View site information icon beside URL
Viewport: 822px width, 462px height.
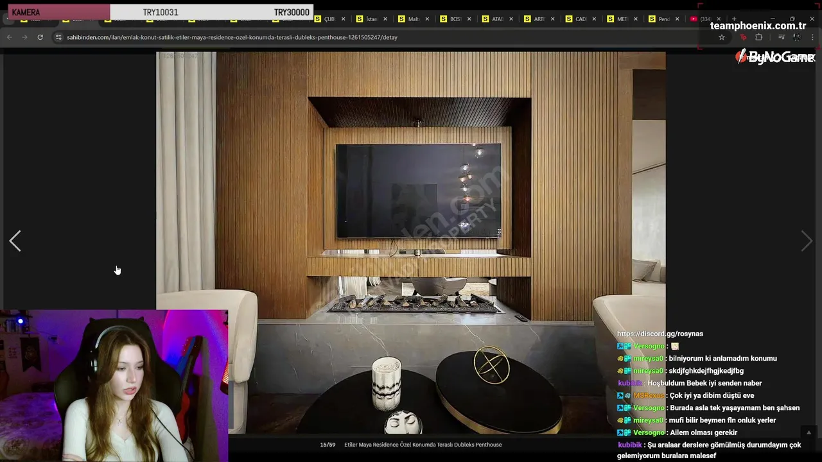coord(58,37)
